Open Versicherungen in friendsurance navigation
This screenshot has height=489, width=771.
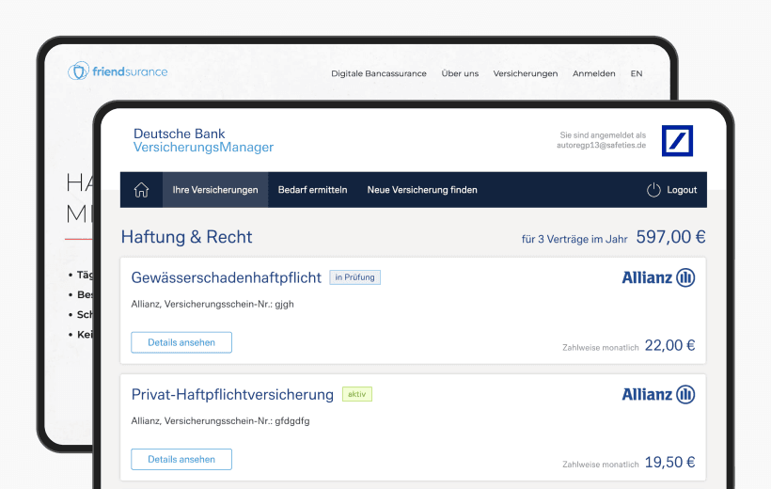coord(526,73)
